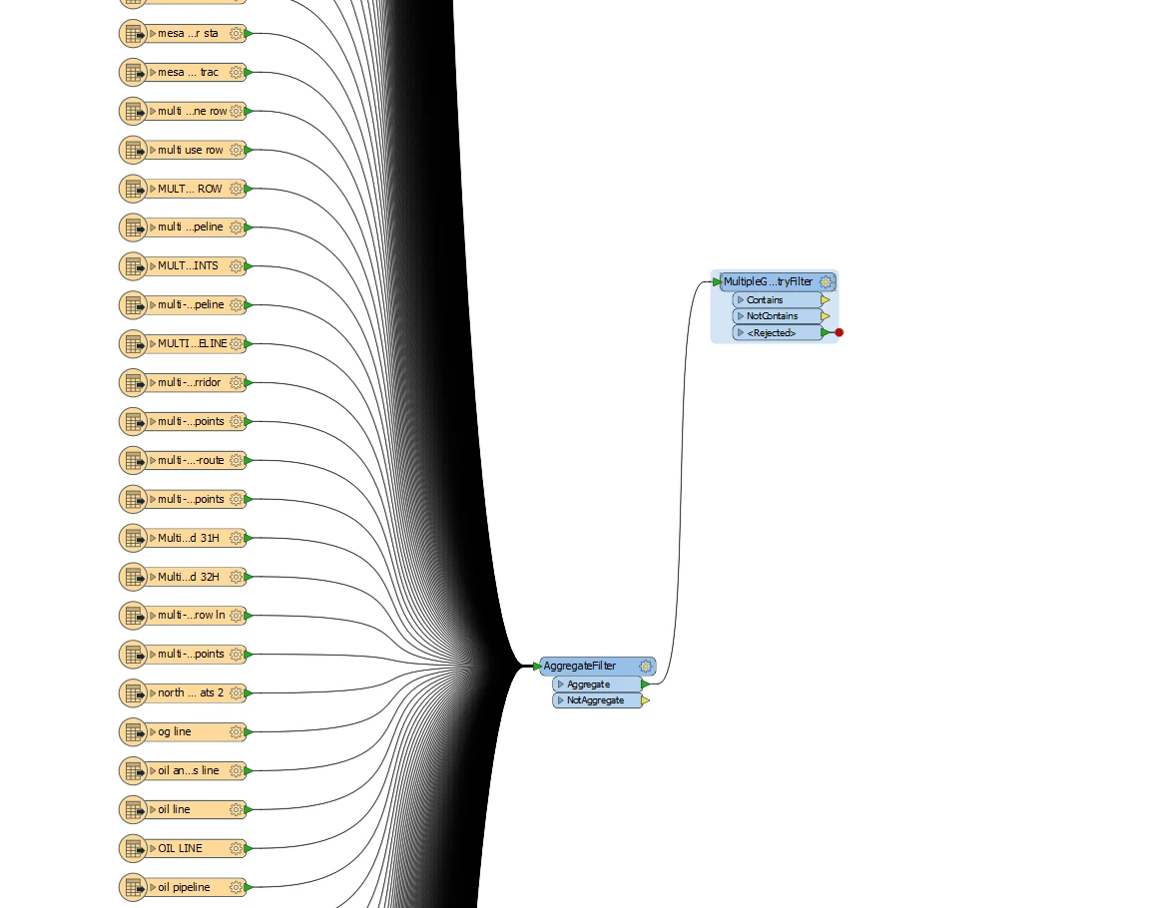This screenshot has width=1153, height=908.
Task: Click green output arrow of Aggregate port
Action: (x=645, y=684)
